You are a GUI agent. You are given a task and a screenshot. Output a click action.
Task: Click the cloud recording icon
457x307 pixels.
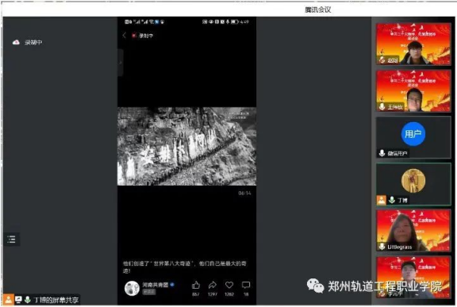pos(16,42)
